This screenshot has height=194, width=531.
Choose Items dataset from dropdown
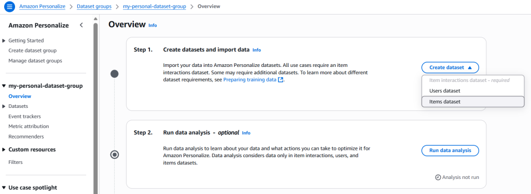pos(473,102)
